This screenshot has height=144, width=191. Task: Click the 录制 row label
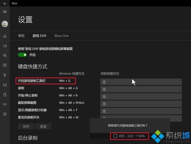pyautogui.click(x=21, y=88)
